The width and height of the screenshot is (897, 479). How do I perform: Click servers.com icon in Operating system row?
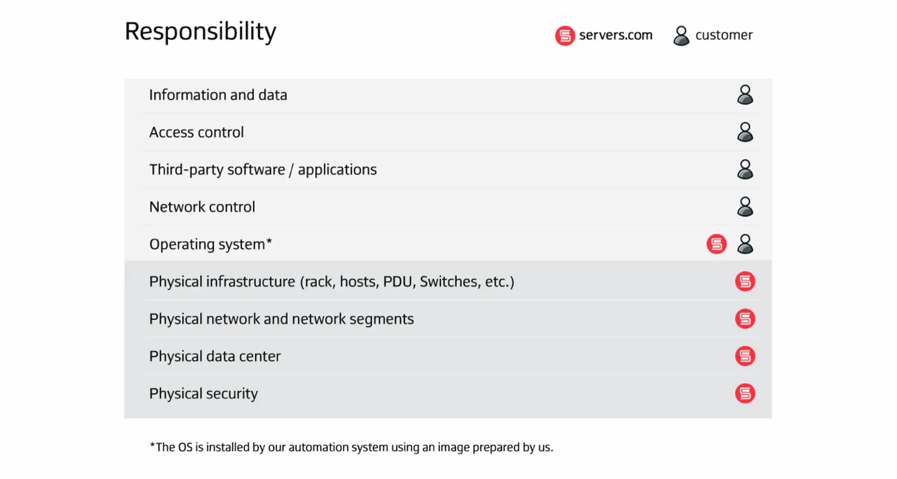[x=716, y=244]
